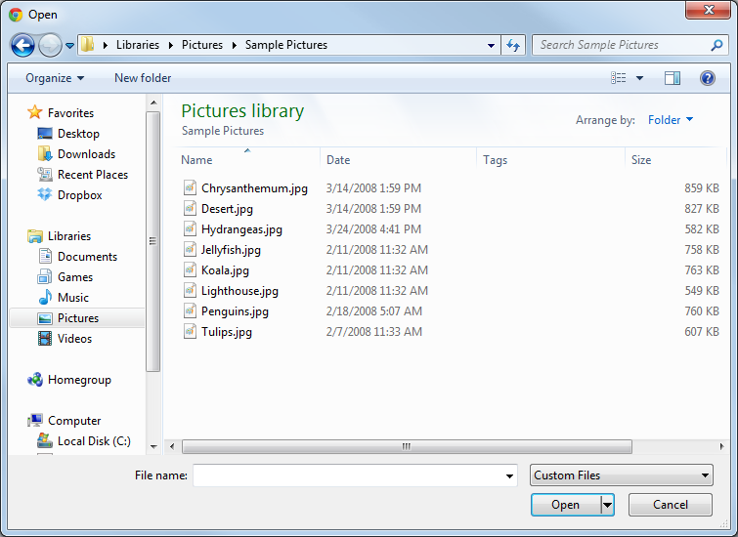Select the Desert.jpg file
Viewport: 738px width, 537px height.
[227, 208]
